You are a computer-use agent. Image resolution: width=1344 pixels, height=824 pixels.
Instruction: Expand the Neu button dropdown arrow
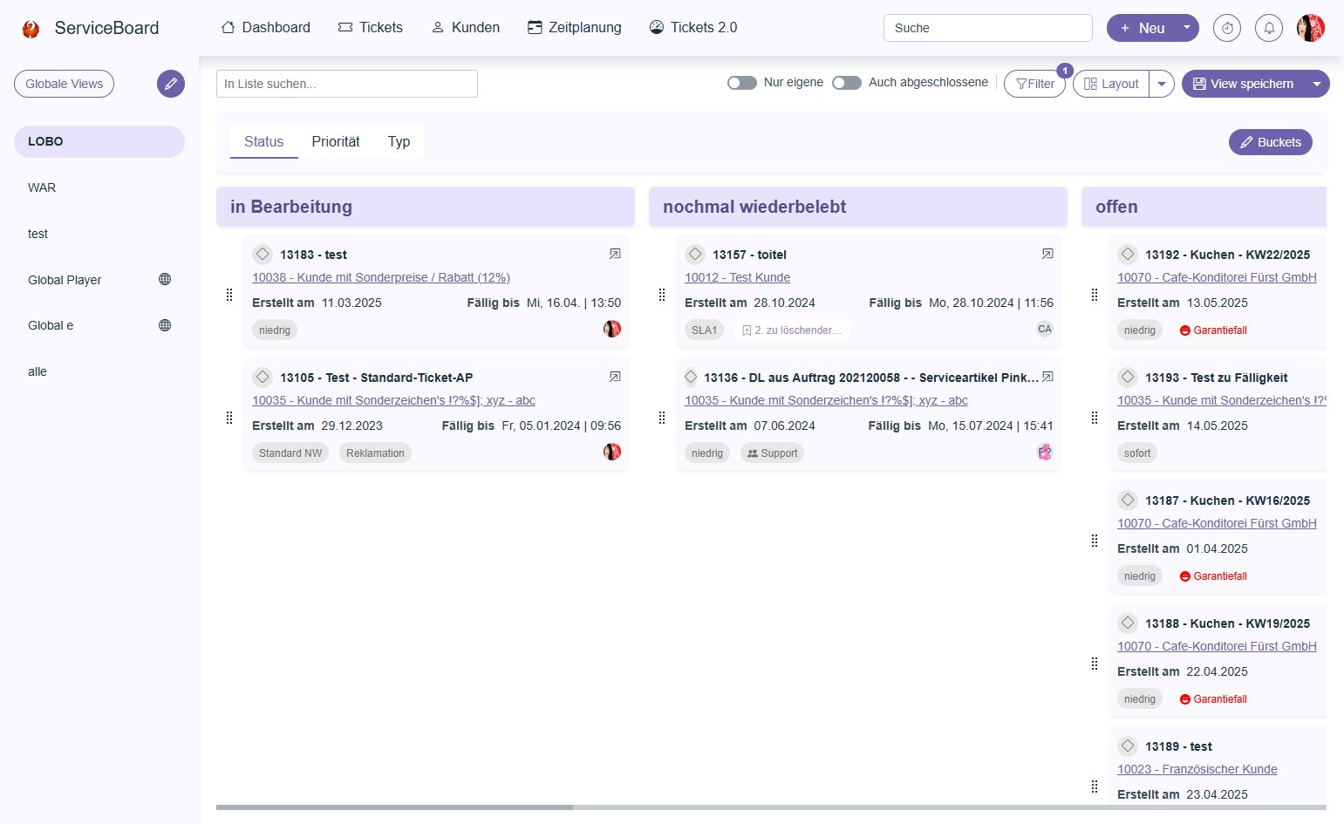tap(1186, 28)
